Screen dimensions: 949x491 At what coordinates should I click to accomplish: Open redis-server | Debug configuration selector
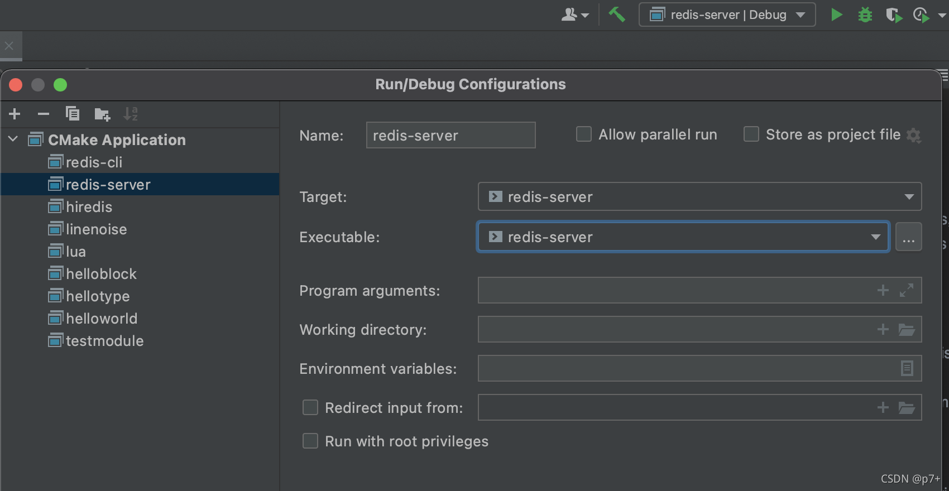click(727, 15)
